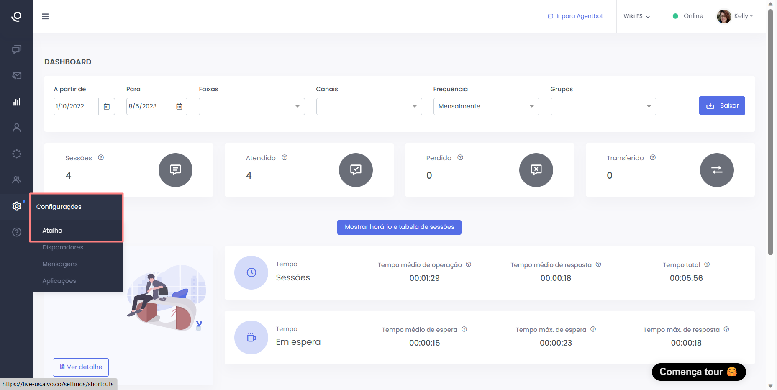Open the help question mark sidebar icon
Screen dimensions: 777x390
point(17,232)
